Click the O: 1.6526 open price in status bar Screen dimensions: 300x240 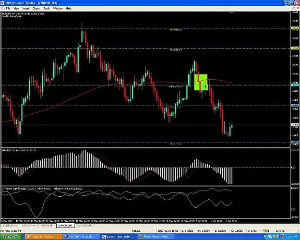coord(188,231)
